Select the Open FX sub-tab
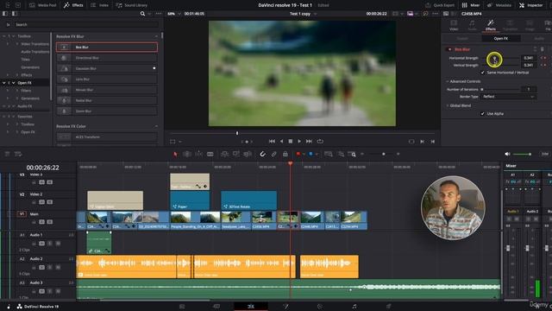Screen dimensions: 552x311 (500, 38)
